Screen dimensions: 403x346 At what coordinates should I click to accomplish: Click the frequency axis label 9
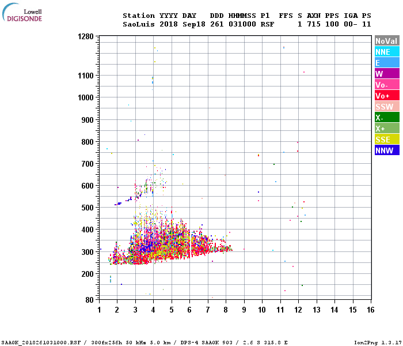(244, 310)
